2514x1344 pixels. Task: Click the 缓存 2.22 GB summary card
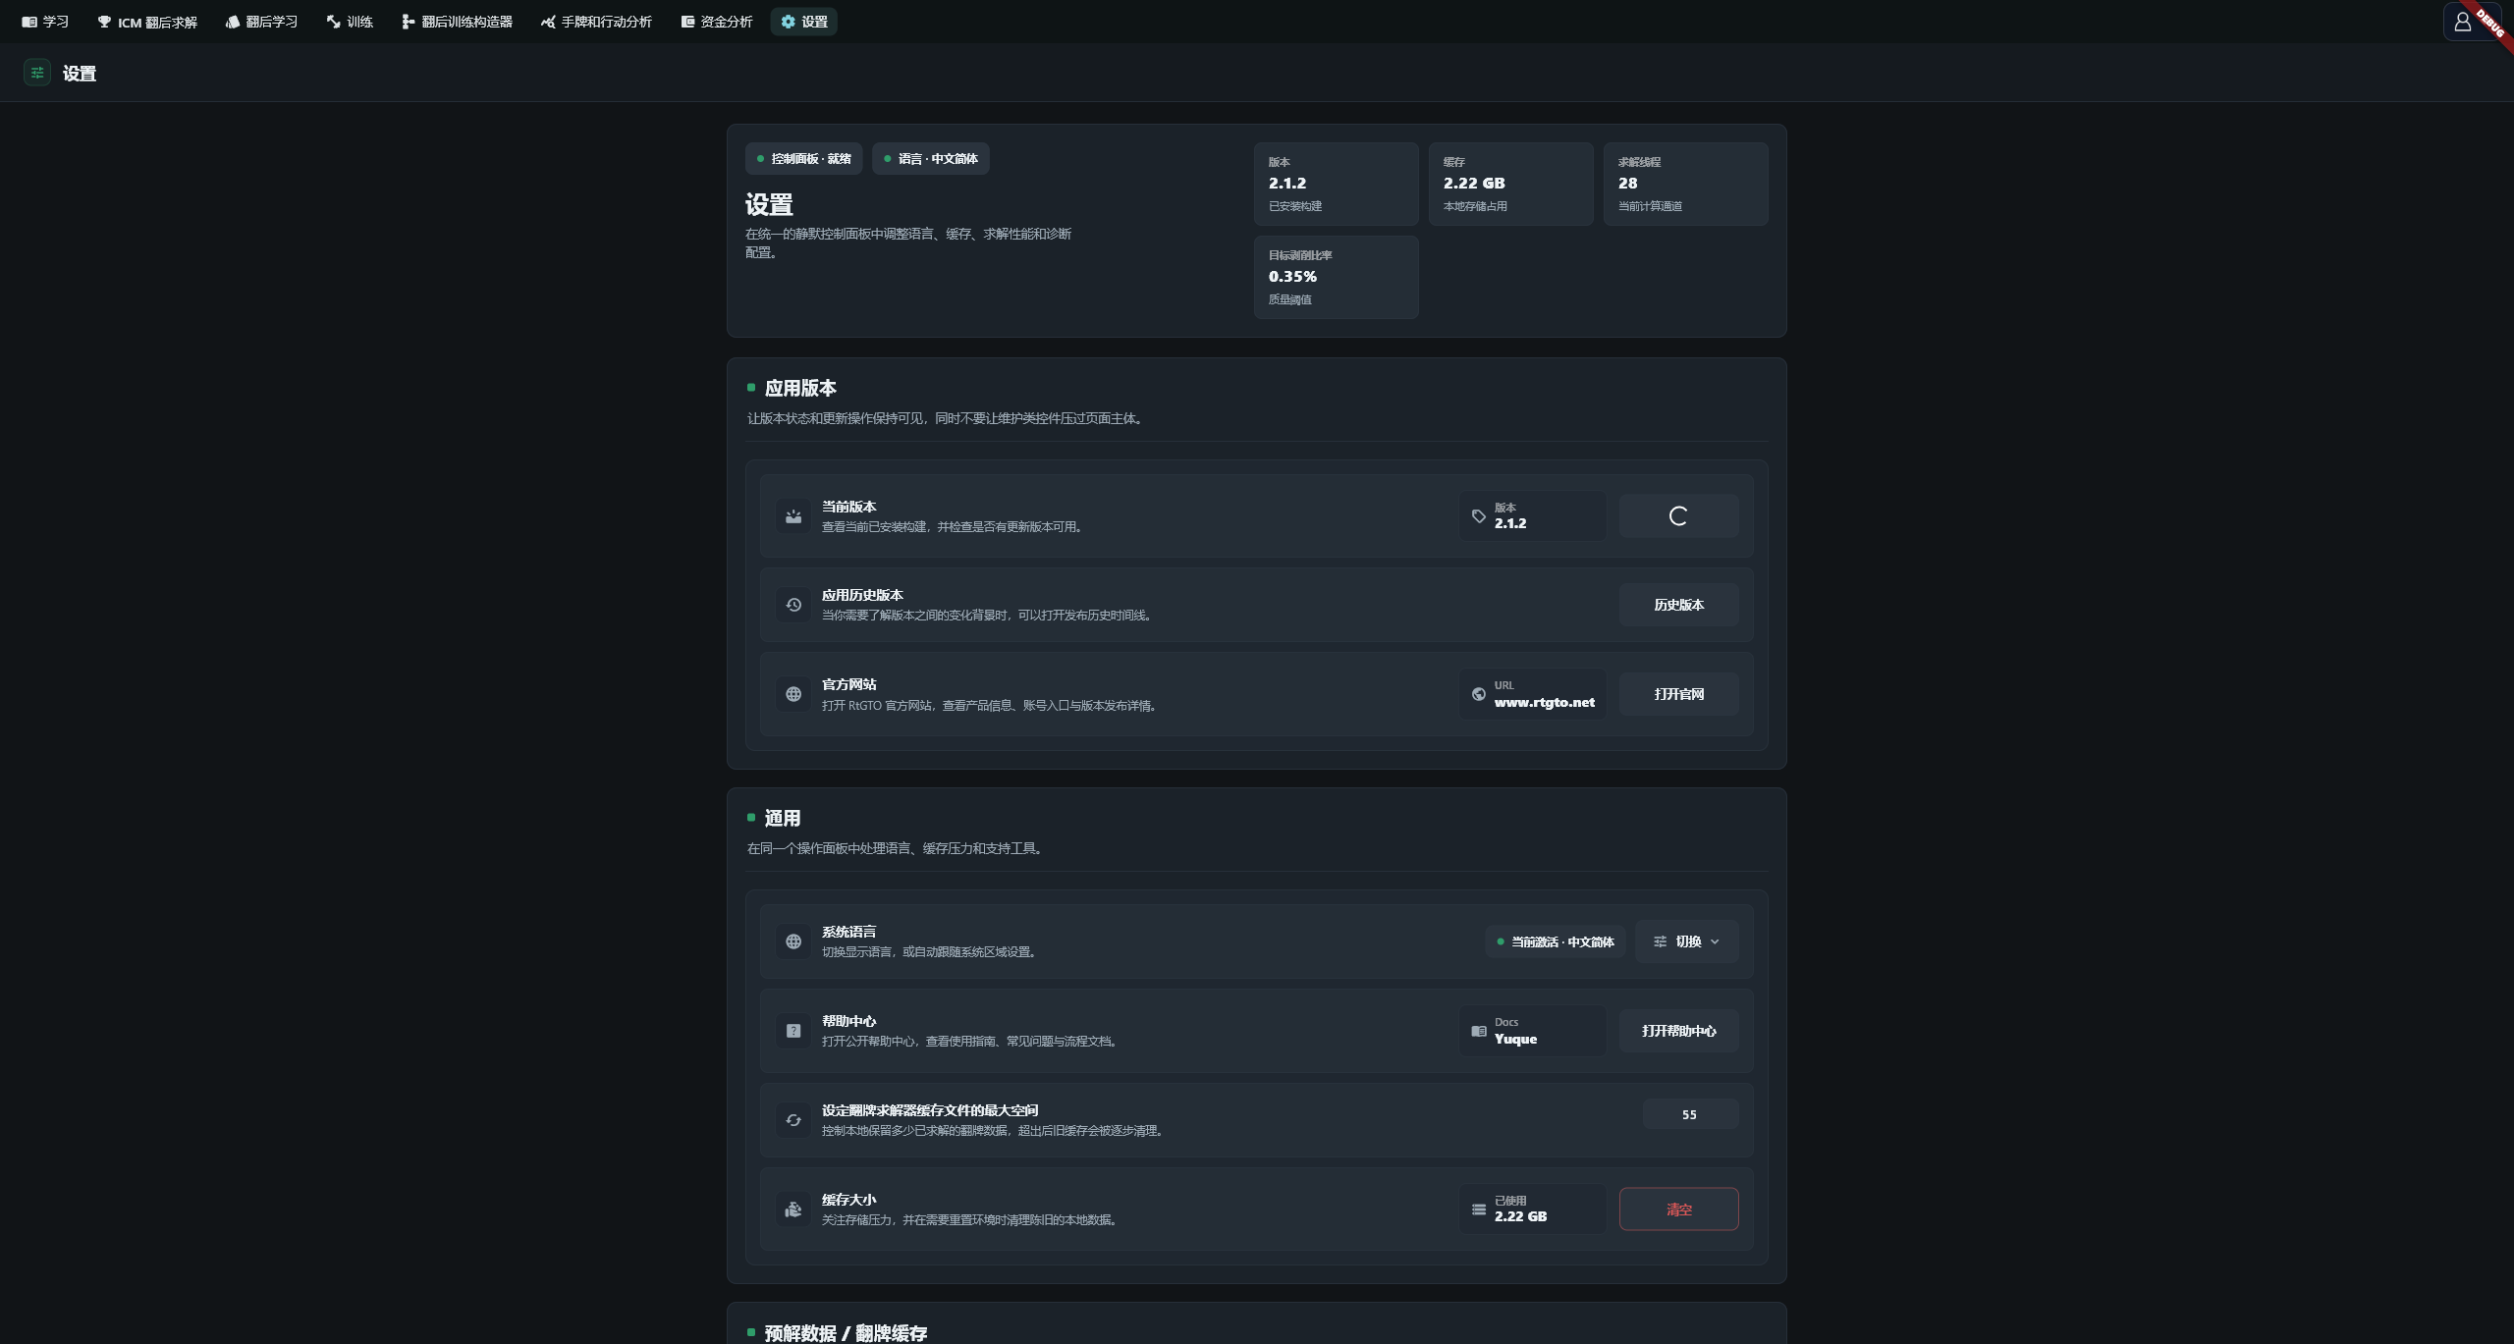tap(1510, 184)
